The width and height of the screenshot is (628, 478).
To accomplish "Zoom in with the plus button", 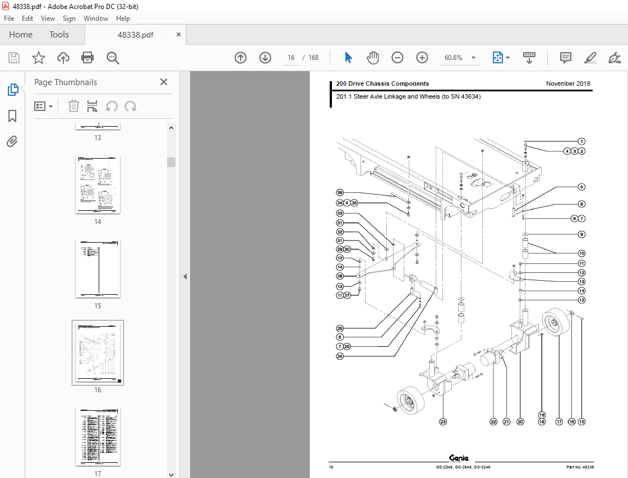I will point(422,58).
